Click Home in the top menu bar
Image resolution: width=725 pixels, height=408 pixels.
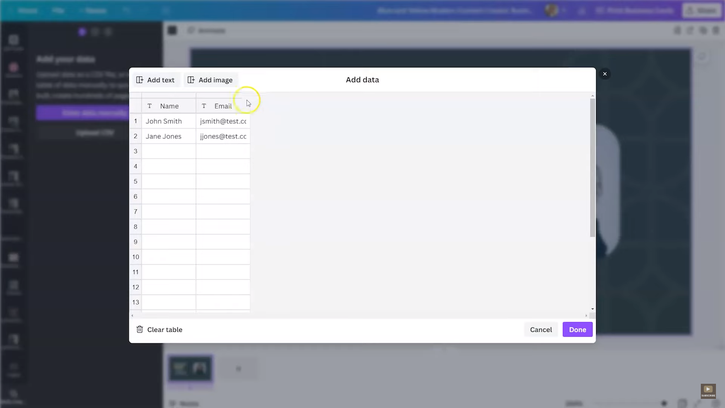click(x=28, y=10)
